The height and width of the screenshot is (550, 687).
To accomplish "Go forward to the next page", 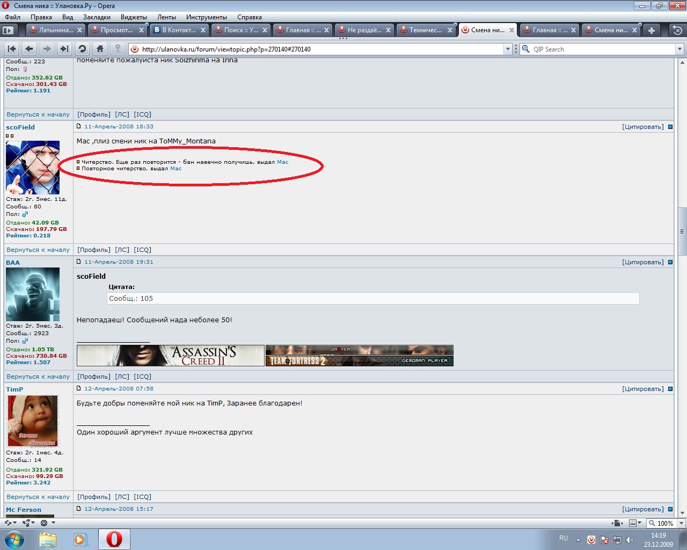I will pos(47,49).
